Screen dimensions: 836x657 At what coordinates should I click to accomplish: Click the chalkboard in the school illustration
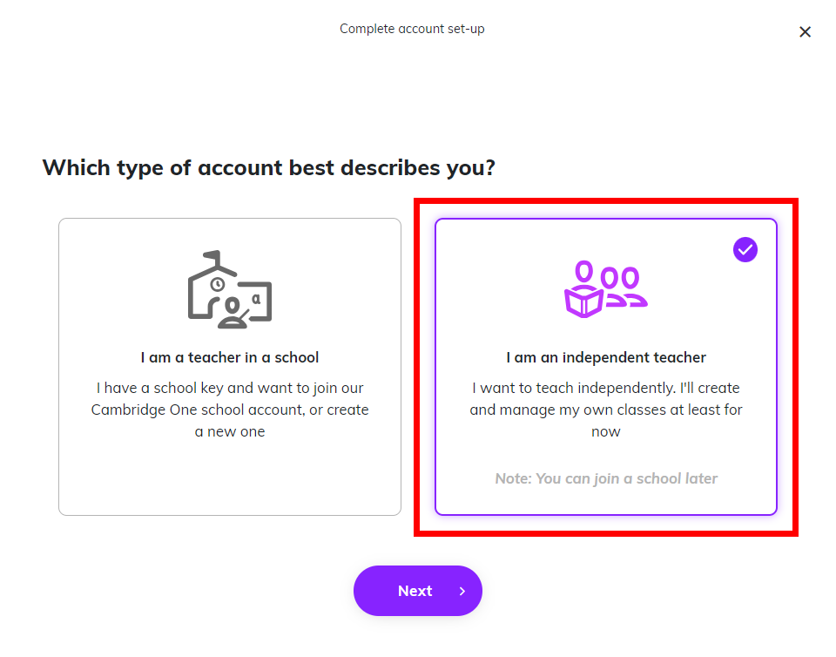[260, 298]
